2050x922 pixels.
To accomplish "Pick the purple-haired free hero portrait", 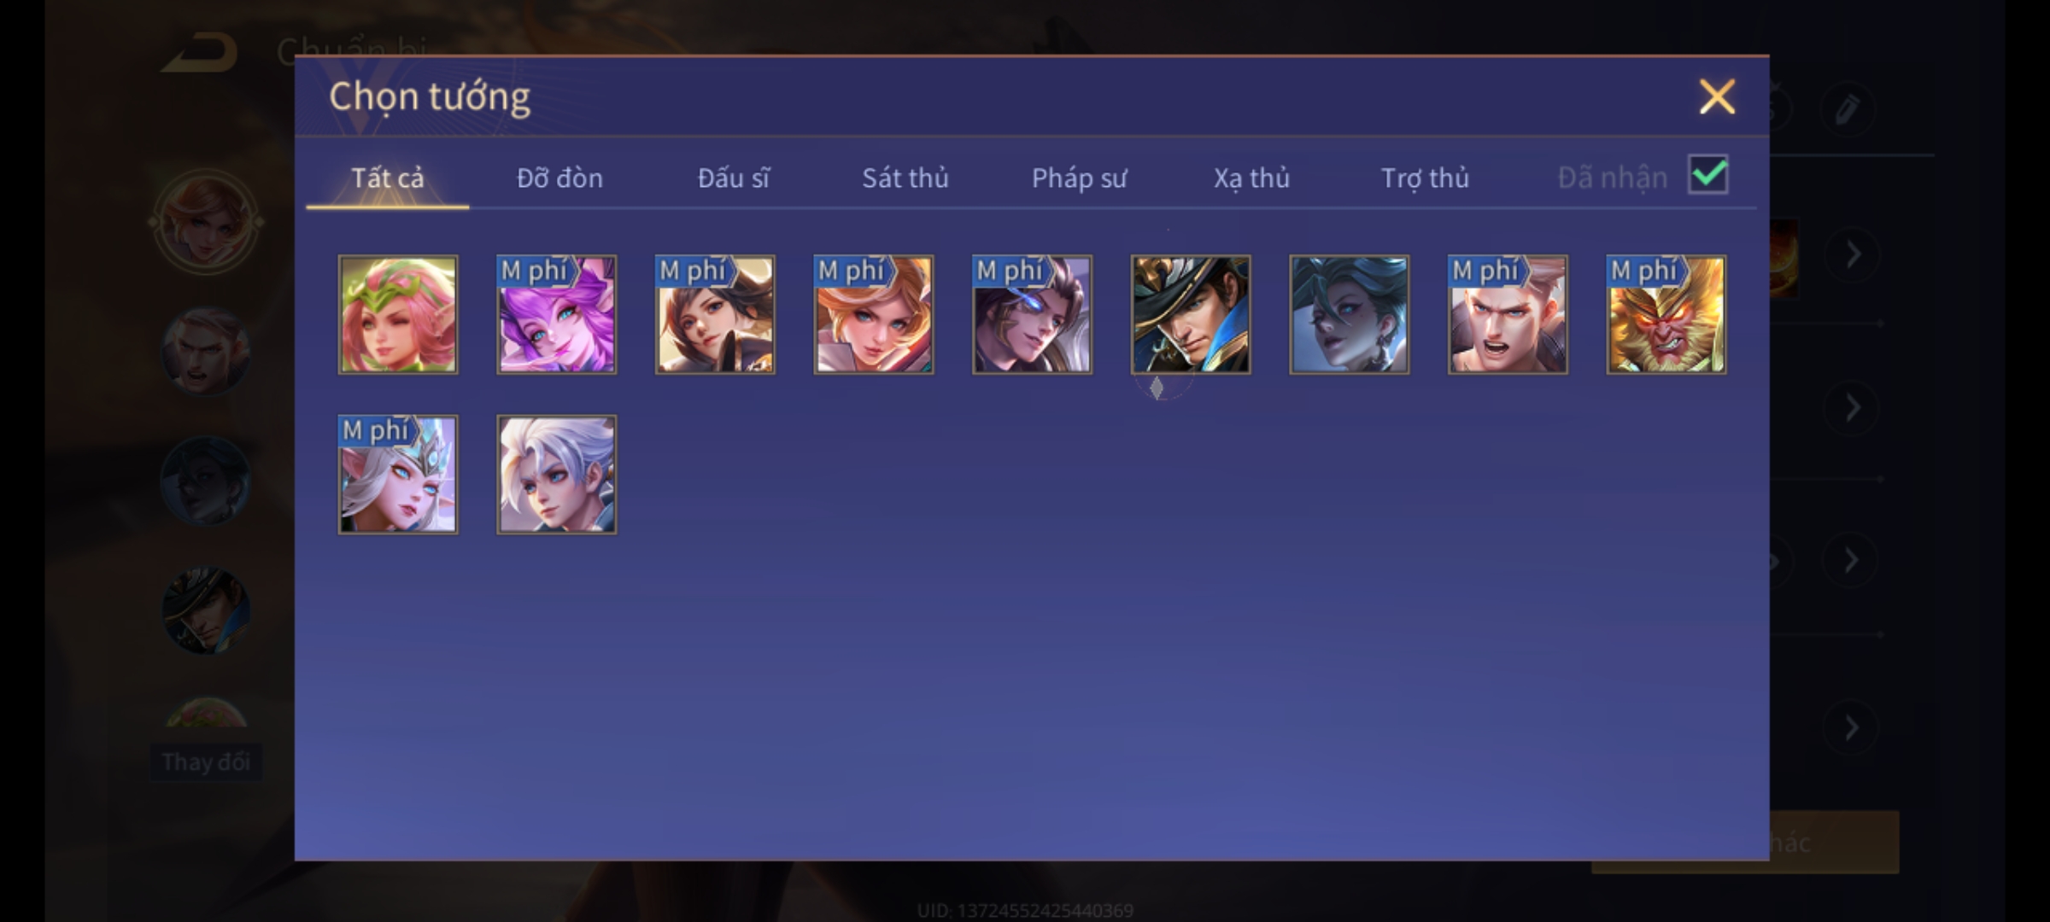I will point(557,315).
